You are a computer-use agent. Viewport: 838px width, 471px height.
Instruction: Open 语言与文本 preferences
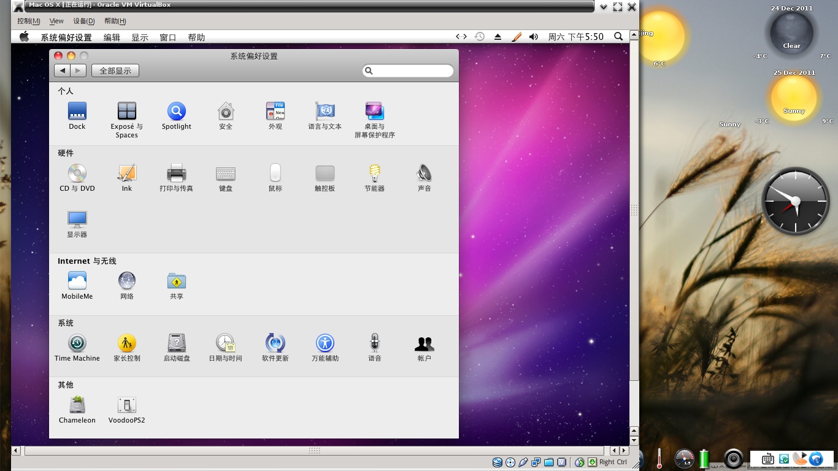point(325,116)
